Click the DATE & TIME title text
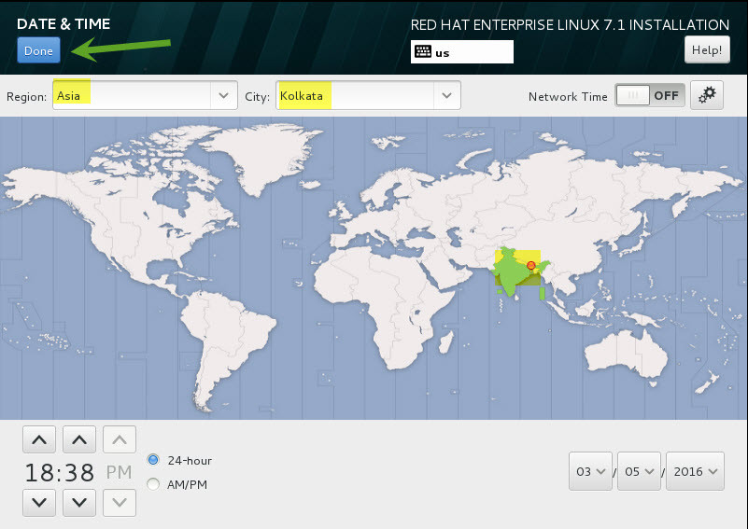Screen dimensions: 748x529 pos(64,24)
